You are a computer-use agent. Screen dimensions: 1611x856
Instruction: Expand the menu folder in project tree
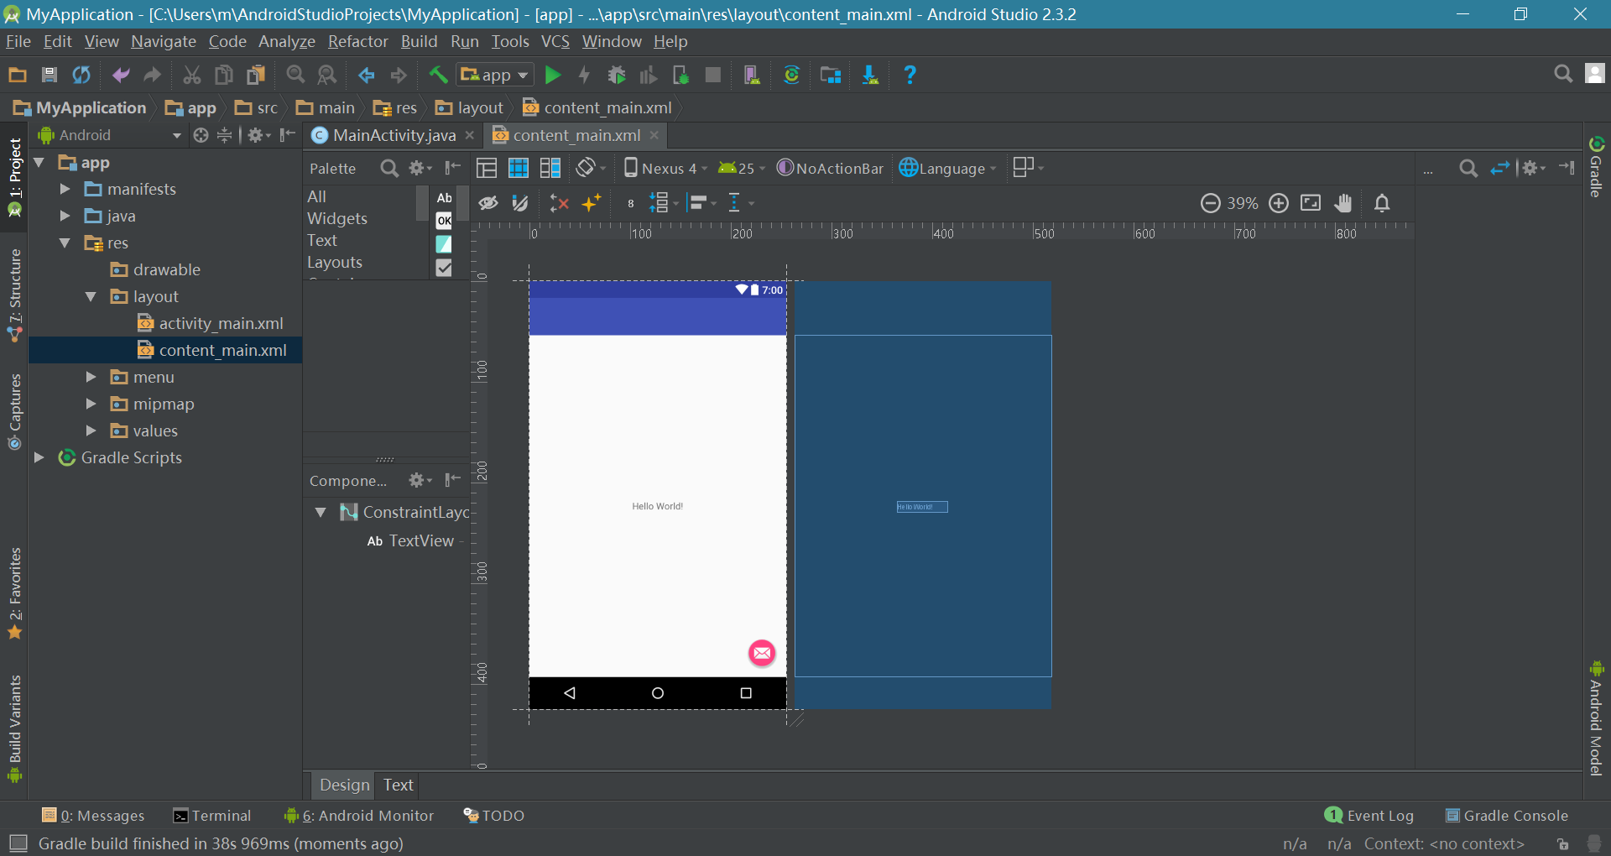click(x=91, y=378)
